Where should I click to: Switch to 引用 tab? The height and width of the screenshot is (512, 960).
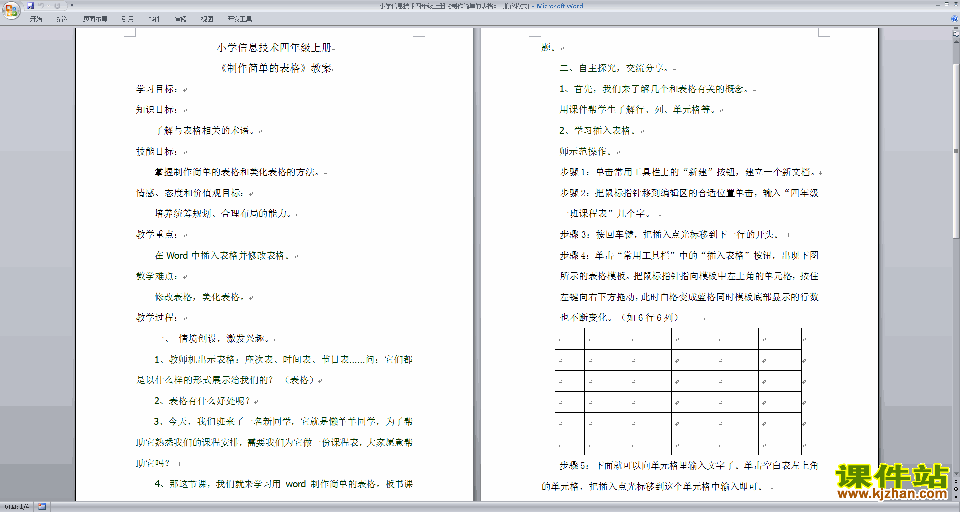(x=127, y=19)
